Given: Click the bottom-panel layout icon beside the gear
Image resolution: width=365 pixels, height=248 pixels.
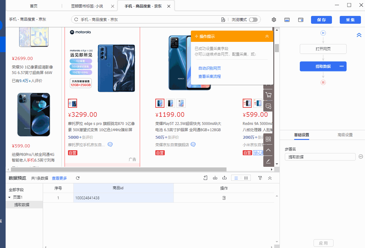Looking at the screenshot, I should pos(287,20).
